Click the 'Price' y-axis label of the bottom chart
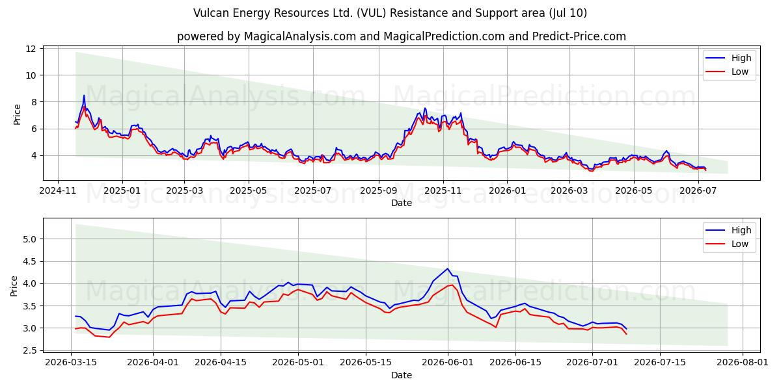 tap(14, 286)
